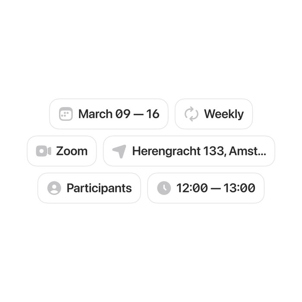Click the person avatar icon
302x302 pixels.
tap(54, 188)
